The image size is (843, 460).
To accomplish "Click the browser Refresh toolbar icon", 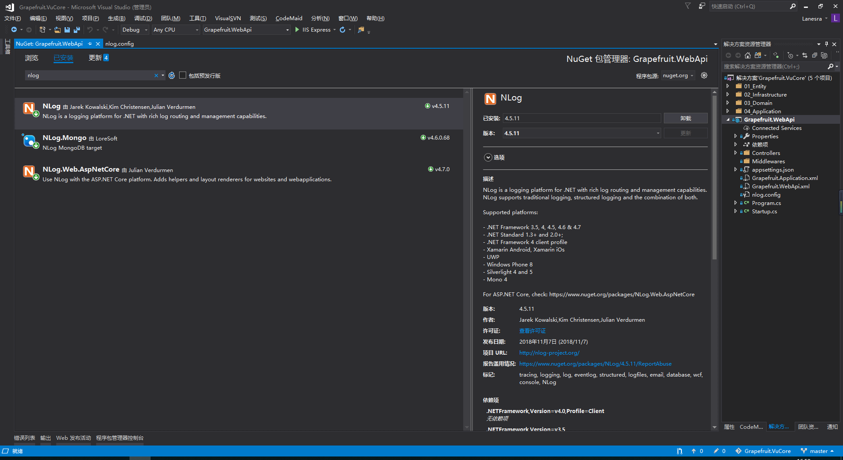I will coord(342,30).
